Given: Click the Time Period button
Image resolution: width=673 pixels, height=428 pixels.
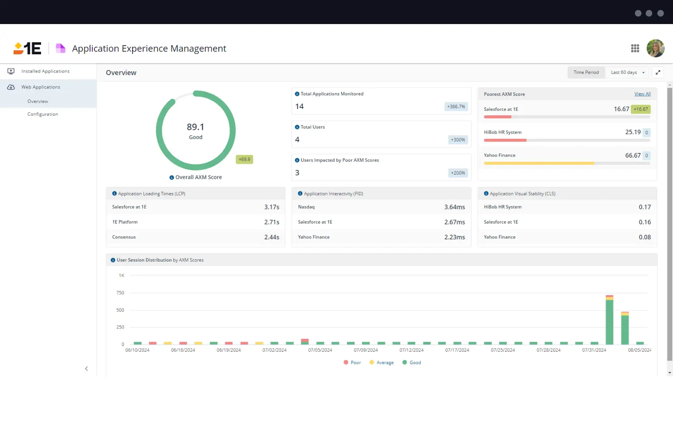Looking at the screenshot, I should click(x=586, y=72).
